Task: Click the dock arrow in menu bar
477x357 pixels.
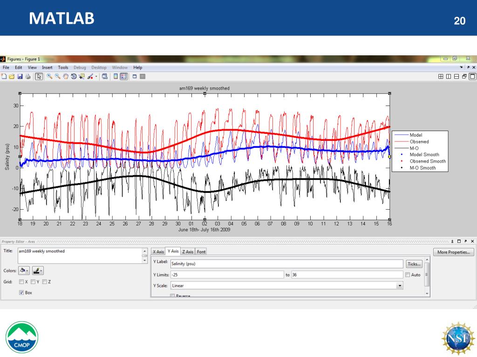Action: (462, 67)
